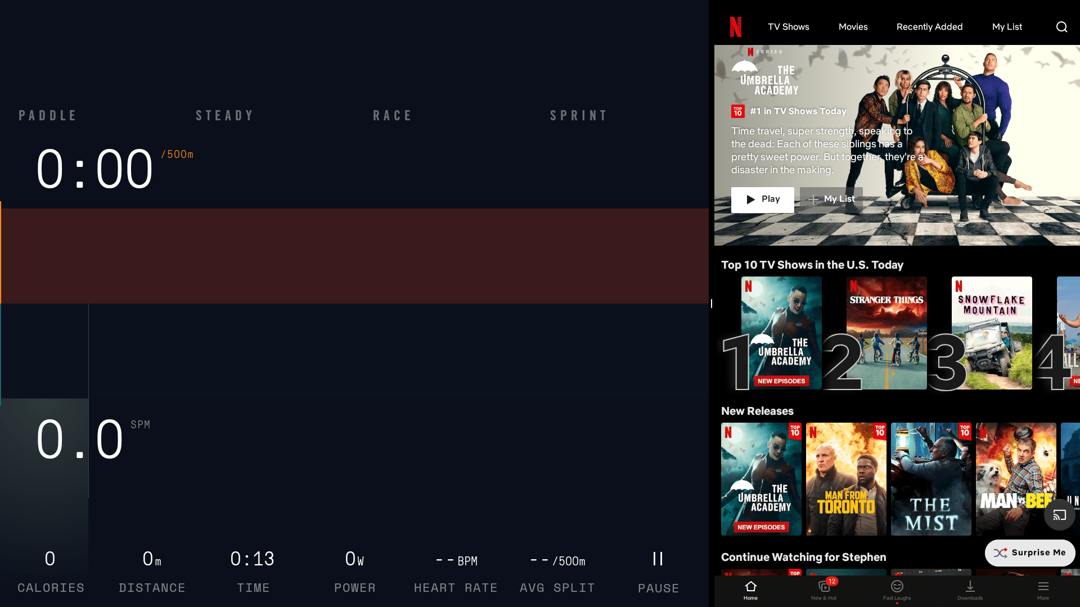
Task: Tap the Surprise Me button
Action: click(1029, 552)
